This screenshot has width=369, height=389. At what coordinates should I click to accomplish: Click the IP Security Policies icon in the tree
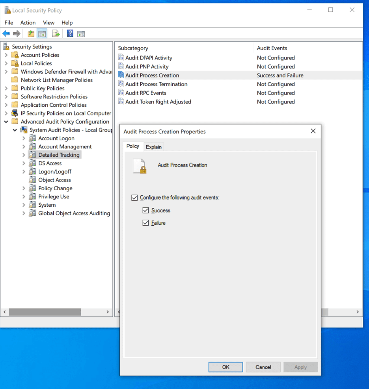(15, 113)
